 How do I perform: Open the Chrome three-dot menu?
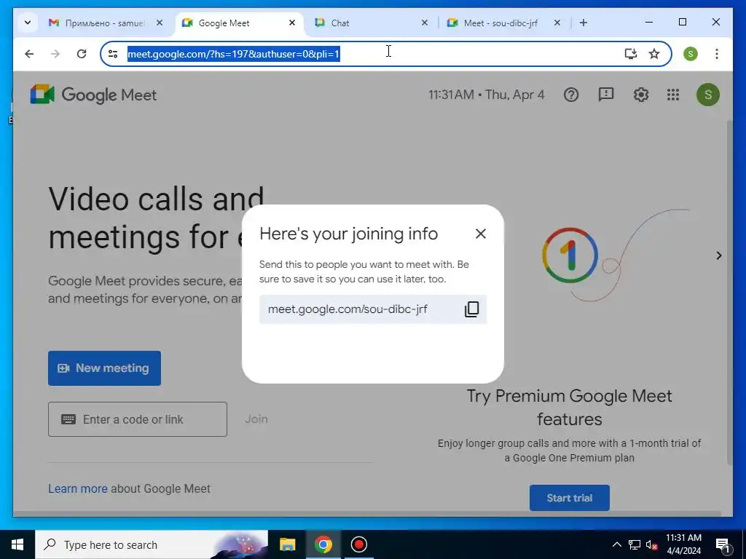click(717, 54)
